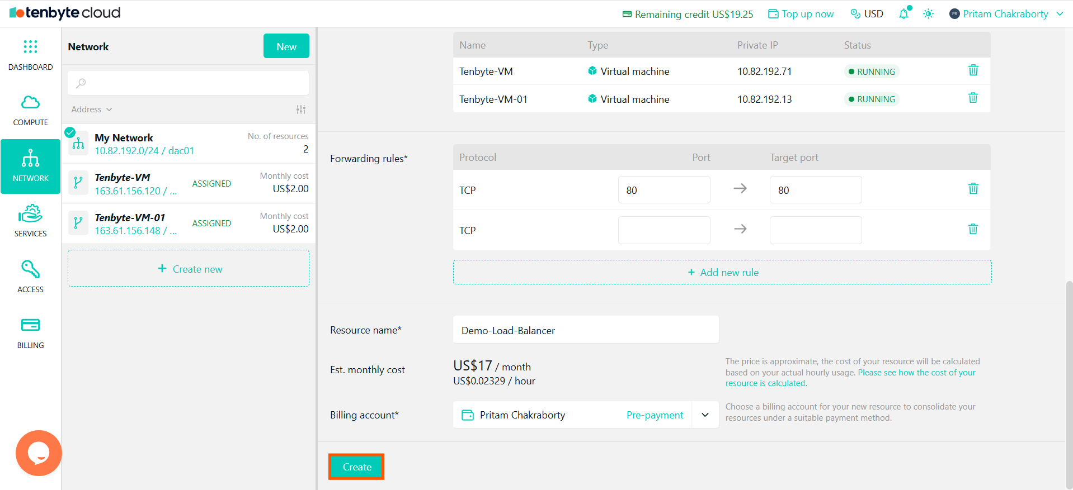Open the list filter settings icon
The image size is (1073, 490).
point(301,110)
